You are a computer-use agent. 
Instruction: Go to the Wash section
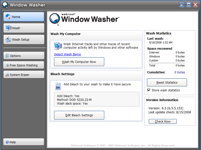tap(24, 28)
